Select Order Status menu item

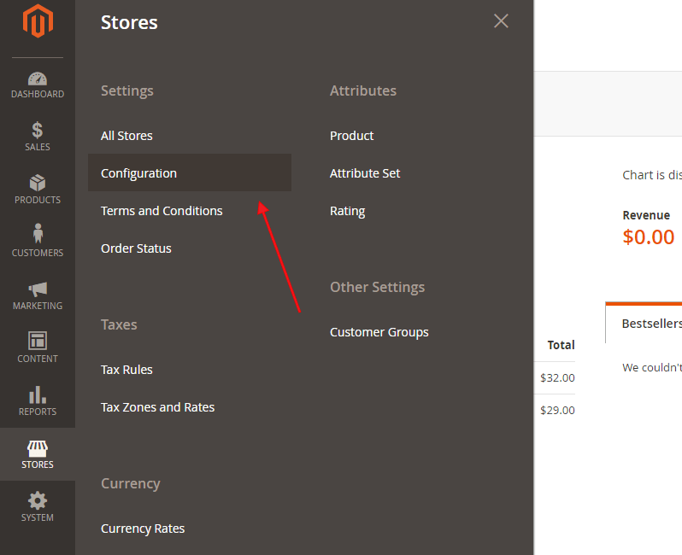(x=136, y=248)
